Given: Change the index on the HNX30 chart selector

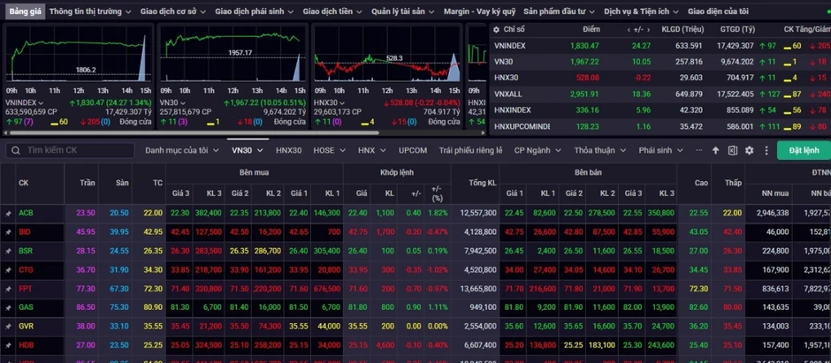Looking at the screenshot, I should pyautogui.click(x=329, y=102).
